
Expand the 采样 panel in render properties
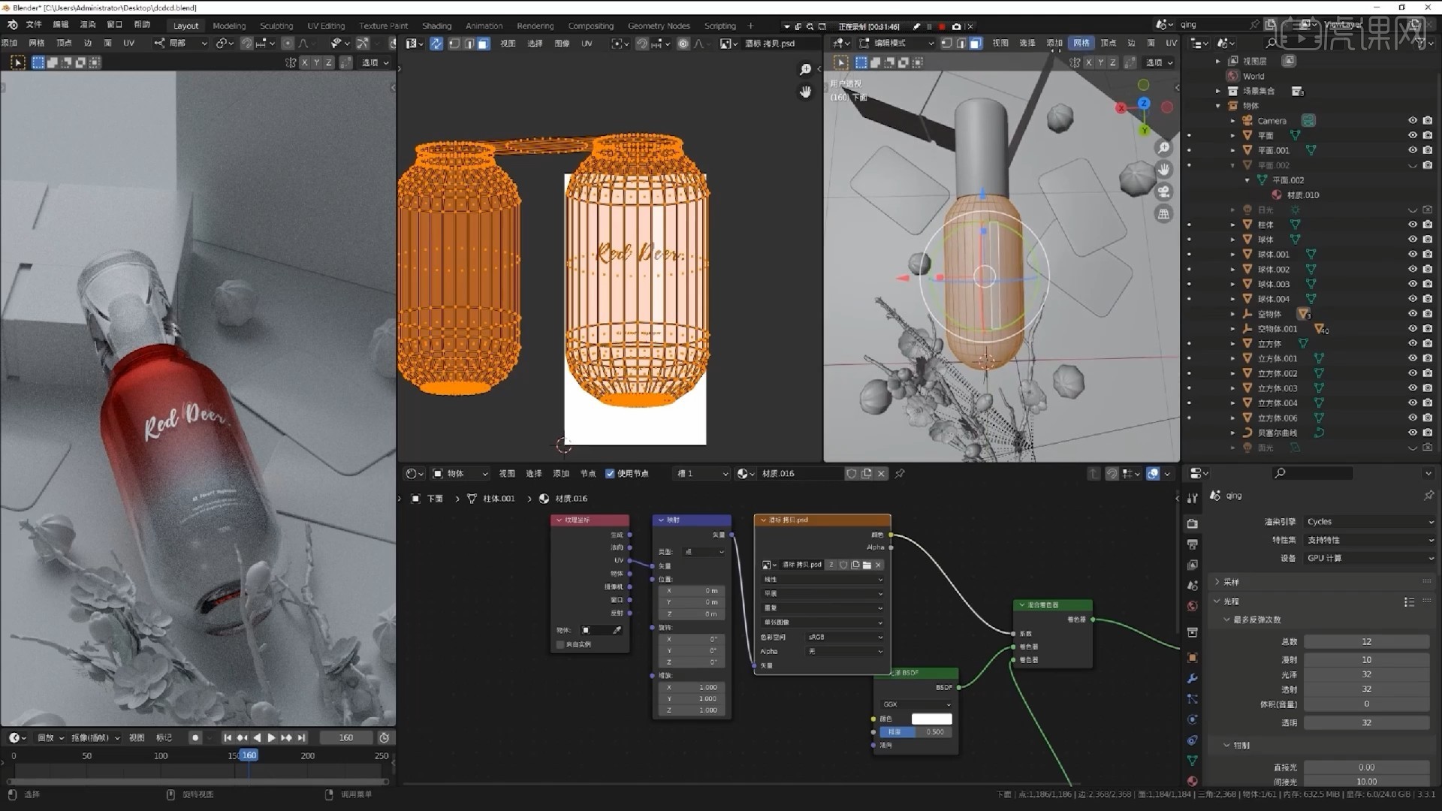1217,582
